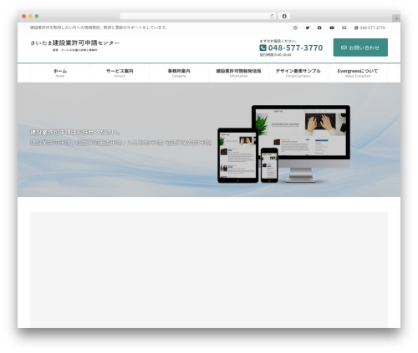Click the browser download icon button
Screen dimensions: 418x353
tap(284, 16)
